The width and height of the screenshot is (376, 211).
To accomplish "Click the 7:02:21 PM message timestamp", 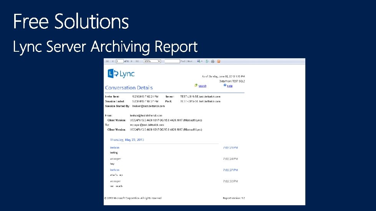I will pyautogui.click(x=230, y=148).
